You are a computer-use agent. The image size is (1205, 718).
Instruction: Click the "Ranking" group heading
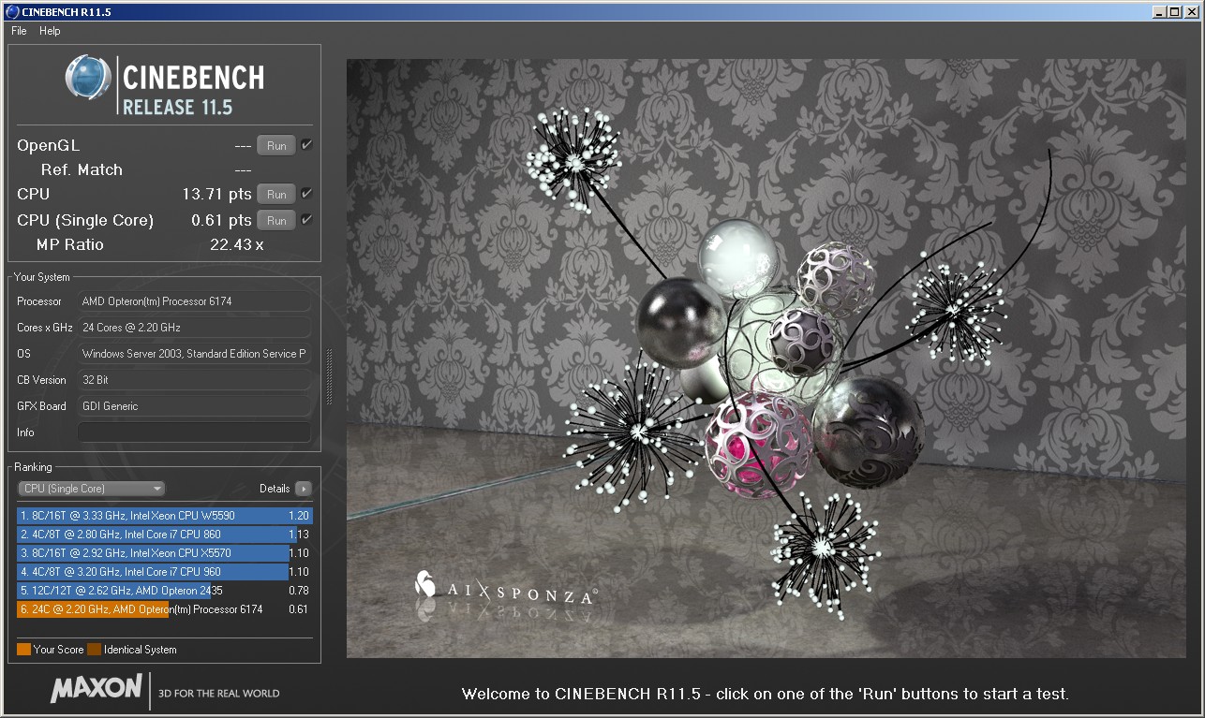point(34,467)
